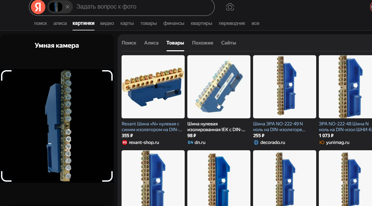
Task: Select the 'картинки' service tab
Action: pos(83,23)
